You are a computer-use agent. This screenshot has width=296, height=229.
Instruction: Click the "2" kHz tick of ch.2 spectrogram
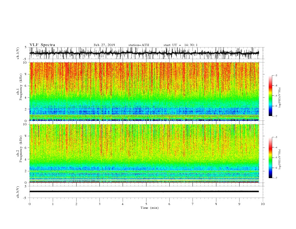(x=26, y=171)
